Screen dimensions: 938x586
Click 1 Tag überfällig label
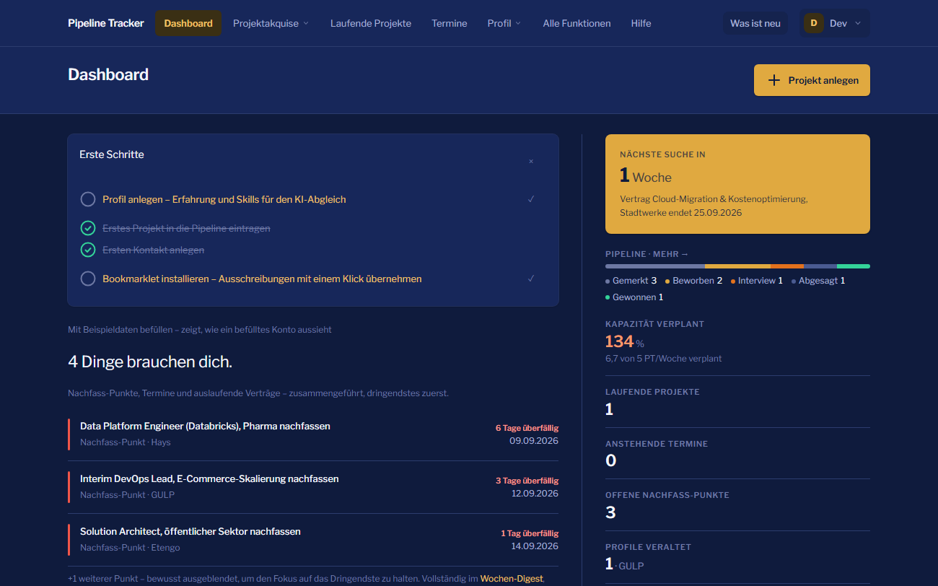click(530, 533)
